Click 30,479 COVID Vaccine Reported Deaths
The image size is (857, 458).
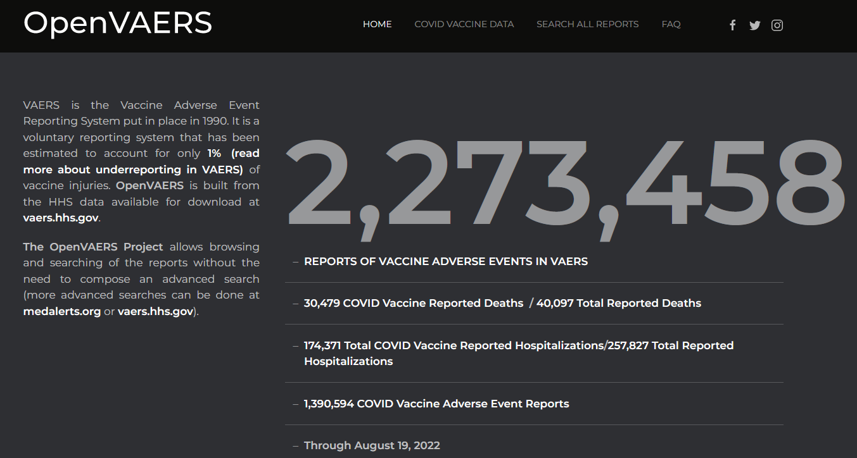pos(413,303)
